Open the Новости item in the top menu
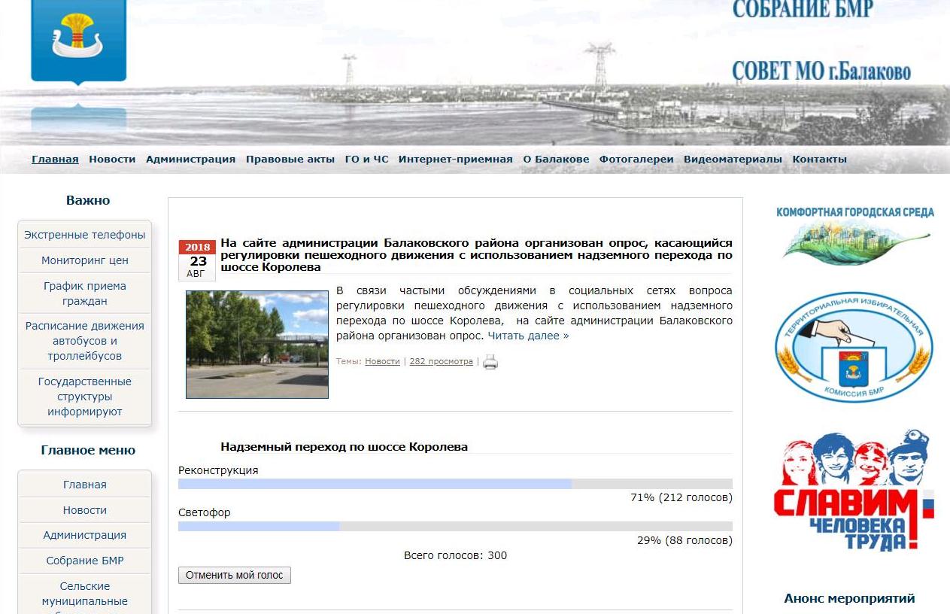 click(112, 160)
